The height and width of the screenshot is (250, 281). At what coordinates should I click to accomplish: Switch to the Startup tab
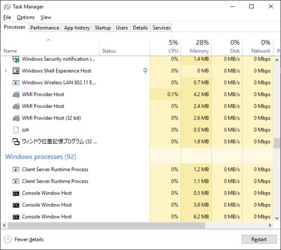point(103,28)
